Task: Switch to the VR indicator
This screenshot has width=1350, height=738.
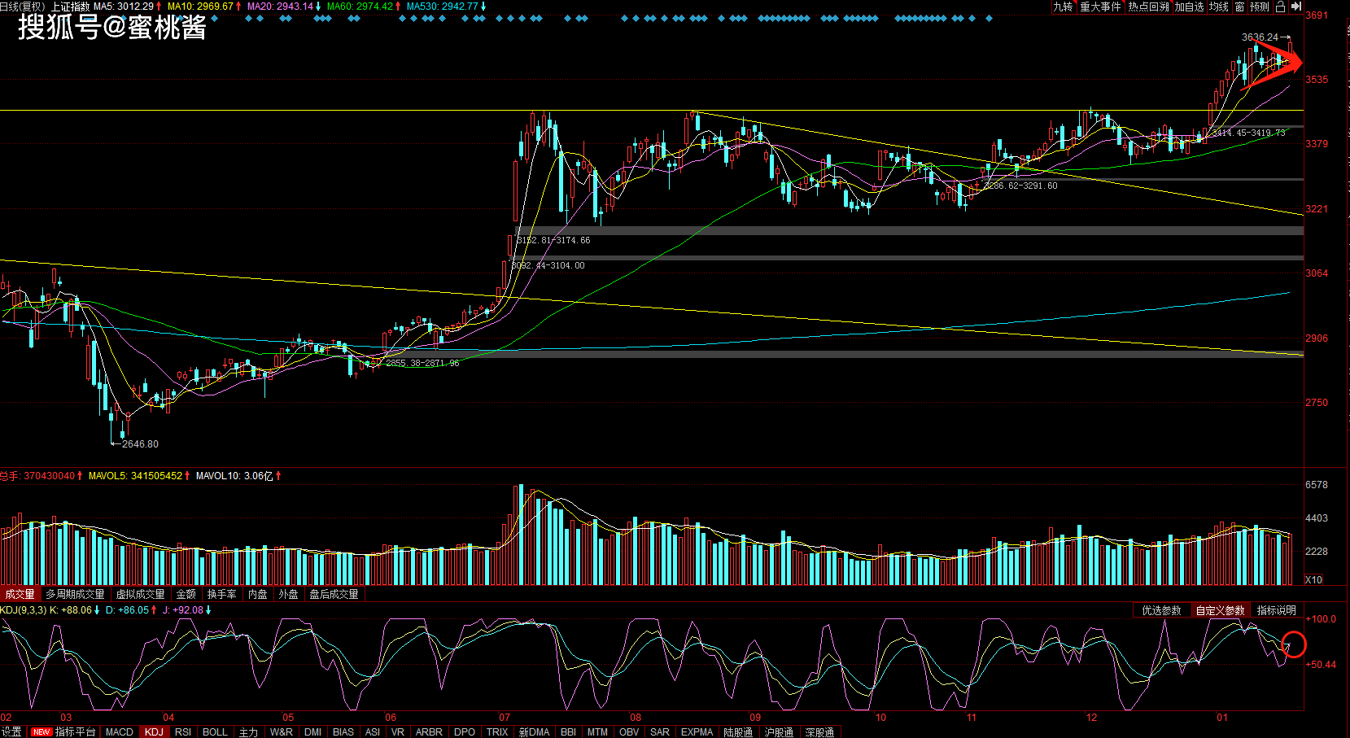Action: click(398, 732)
